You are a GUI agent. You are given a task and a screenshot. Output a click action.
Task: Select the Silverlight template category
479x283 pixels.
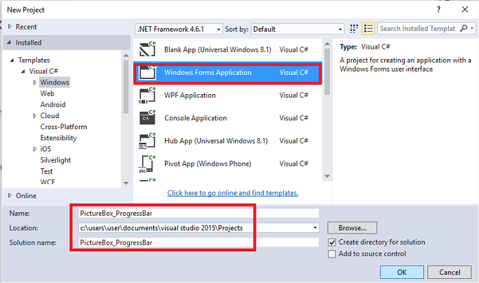55,160
